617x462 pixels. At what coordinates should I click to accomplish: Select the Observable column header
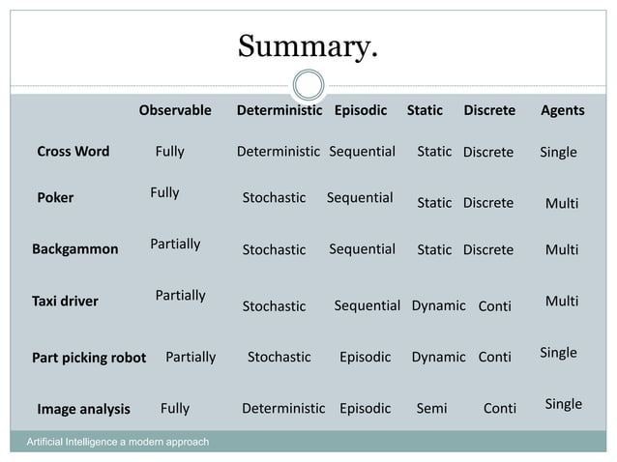pos(174,110)
